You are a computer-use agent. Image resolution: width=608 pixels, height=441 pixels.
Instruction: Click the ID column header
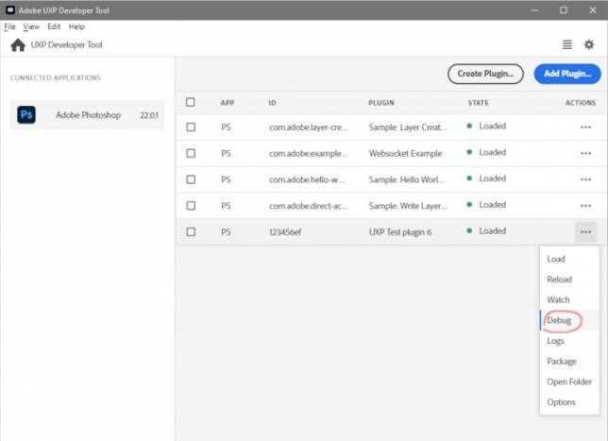tap(272, 103)
